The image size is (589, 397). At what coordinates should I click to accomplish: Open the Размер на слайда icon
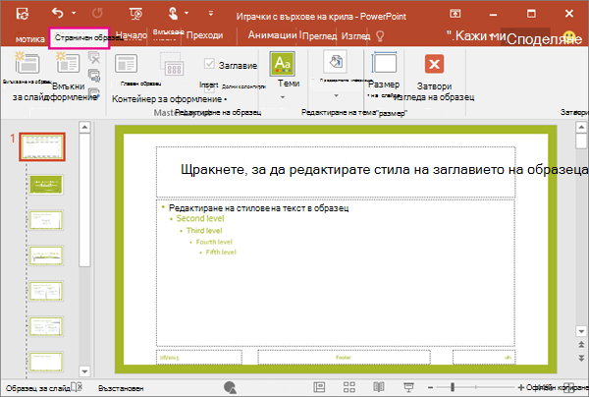[384, 63]
